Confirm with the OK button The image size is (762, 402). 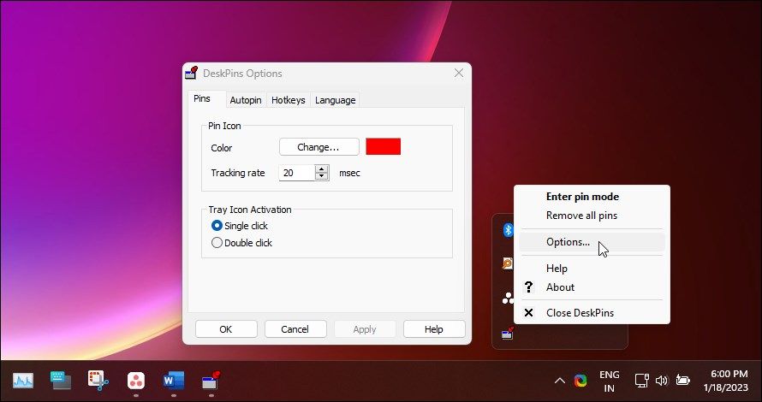pos(226,329)
